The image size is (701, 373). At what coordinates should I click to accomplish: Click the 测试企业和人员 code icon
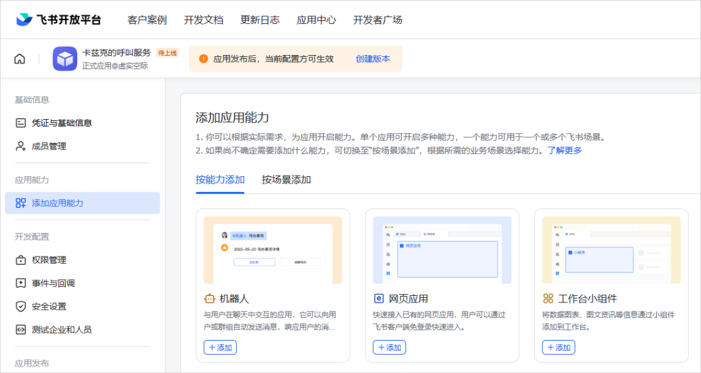(x=21, y=329)
